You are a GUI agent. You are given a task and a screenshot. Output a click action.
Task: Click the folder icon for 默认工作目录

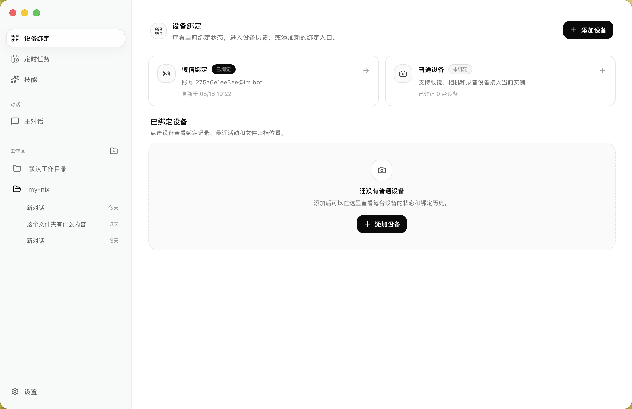pyautogui.click(x=17, y=168)
